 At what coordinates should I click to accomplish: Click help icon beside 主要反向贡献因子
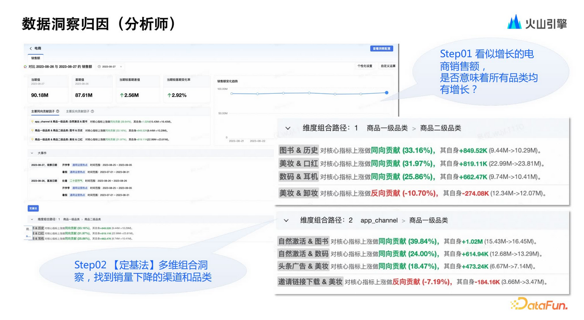[92, 111]
